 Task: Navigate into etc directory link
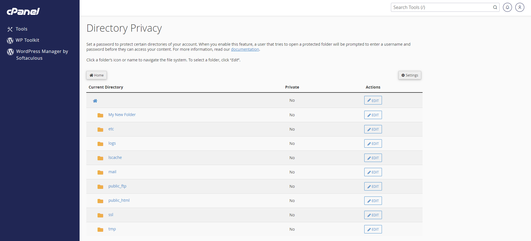111,129
